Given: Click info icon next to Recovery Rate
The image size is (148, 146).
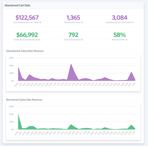Looking at the screenshot, I should click(127, 39).
